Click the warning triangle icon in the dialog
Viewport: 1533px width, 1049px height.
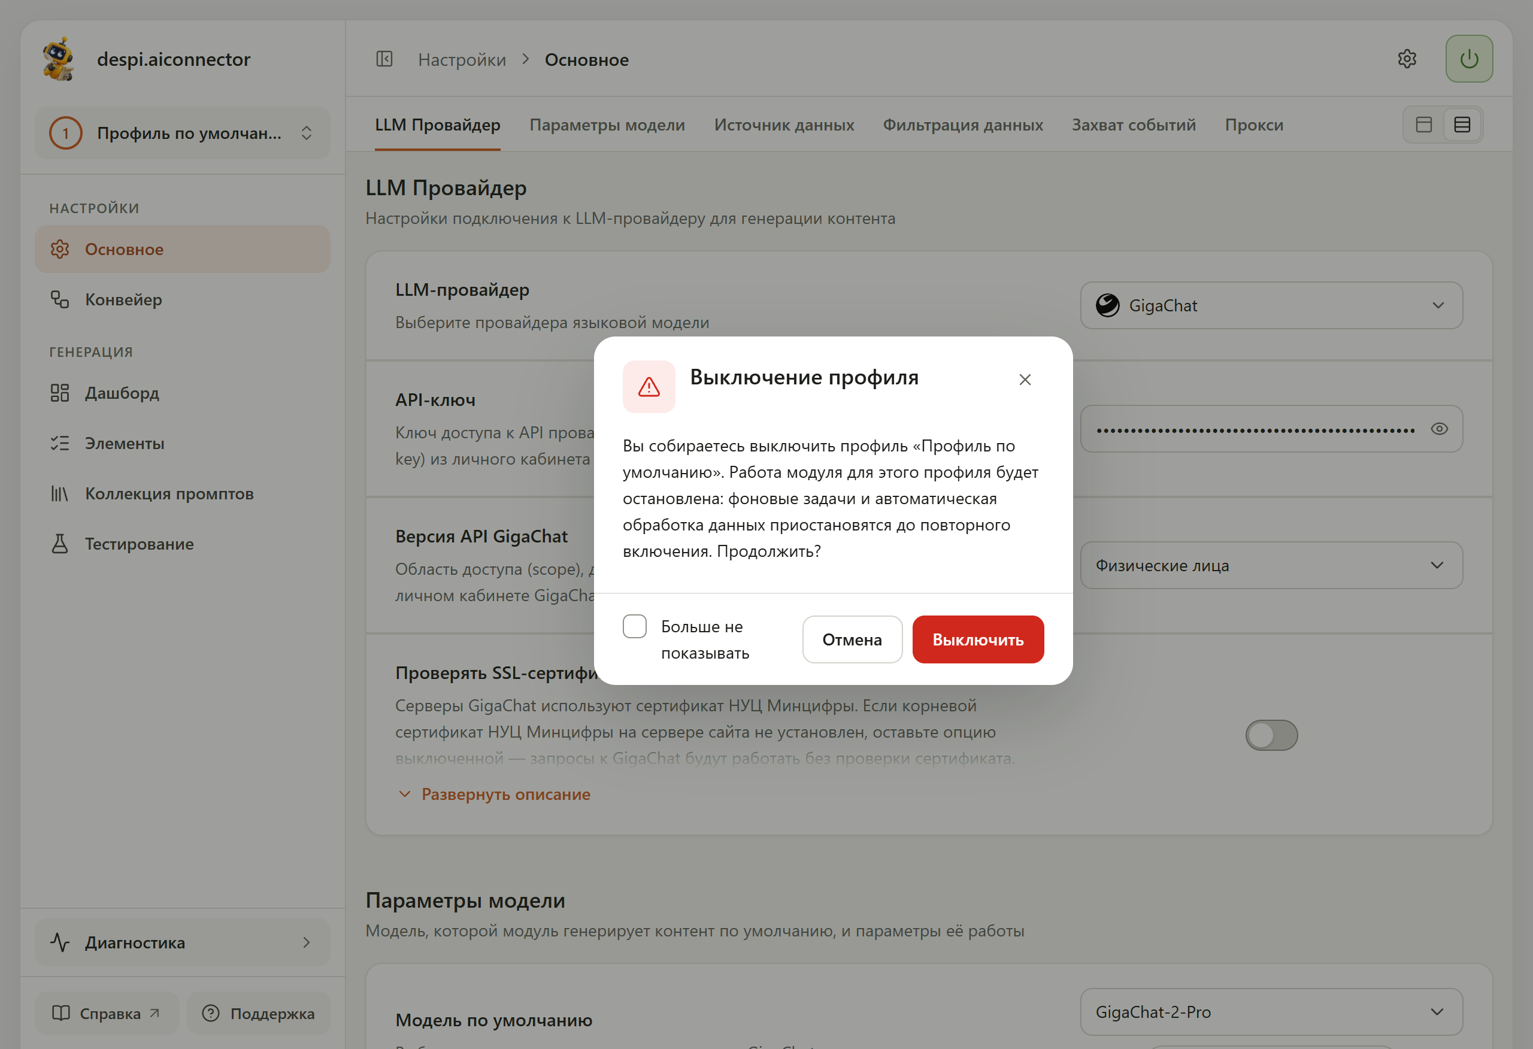649,387
